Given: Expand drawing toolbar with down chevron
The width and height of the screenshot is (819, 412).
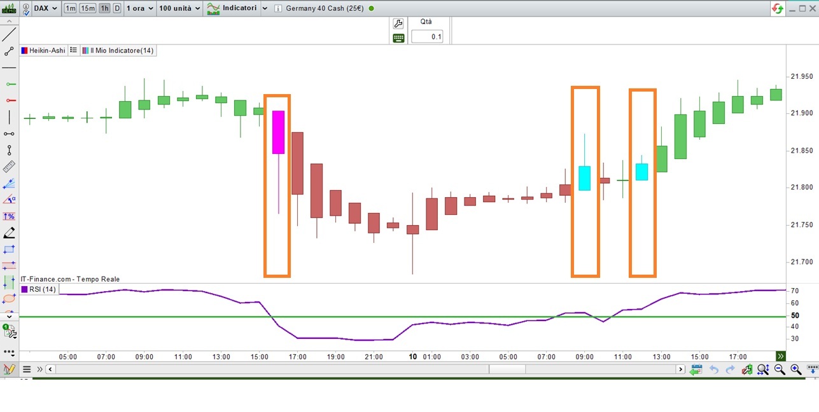Looking at the screenshot, I should pyautogui.click(x=9, y=316).
